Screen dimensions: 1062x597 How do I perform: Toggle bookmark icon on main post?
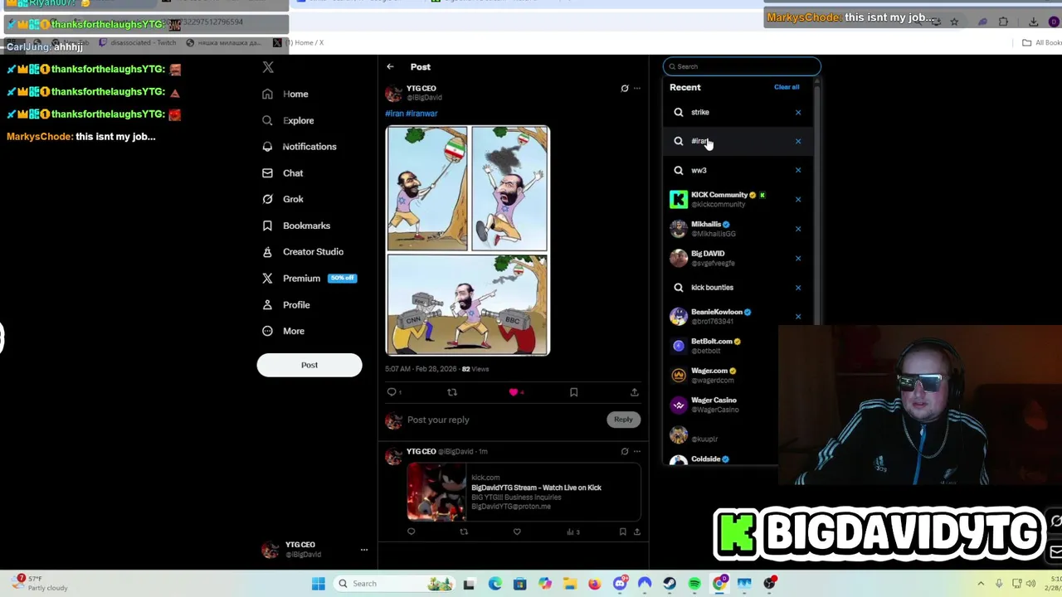[x=573, y=392]
